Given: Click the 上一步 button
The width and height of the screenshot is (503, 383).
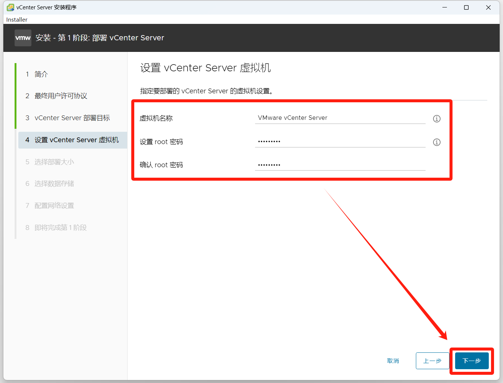Looking at the screenshot, I should (432, 361).
